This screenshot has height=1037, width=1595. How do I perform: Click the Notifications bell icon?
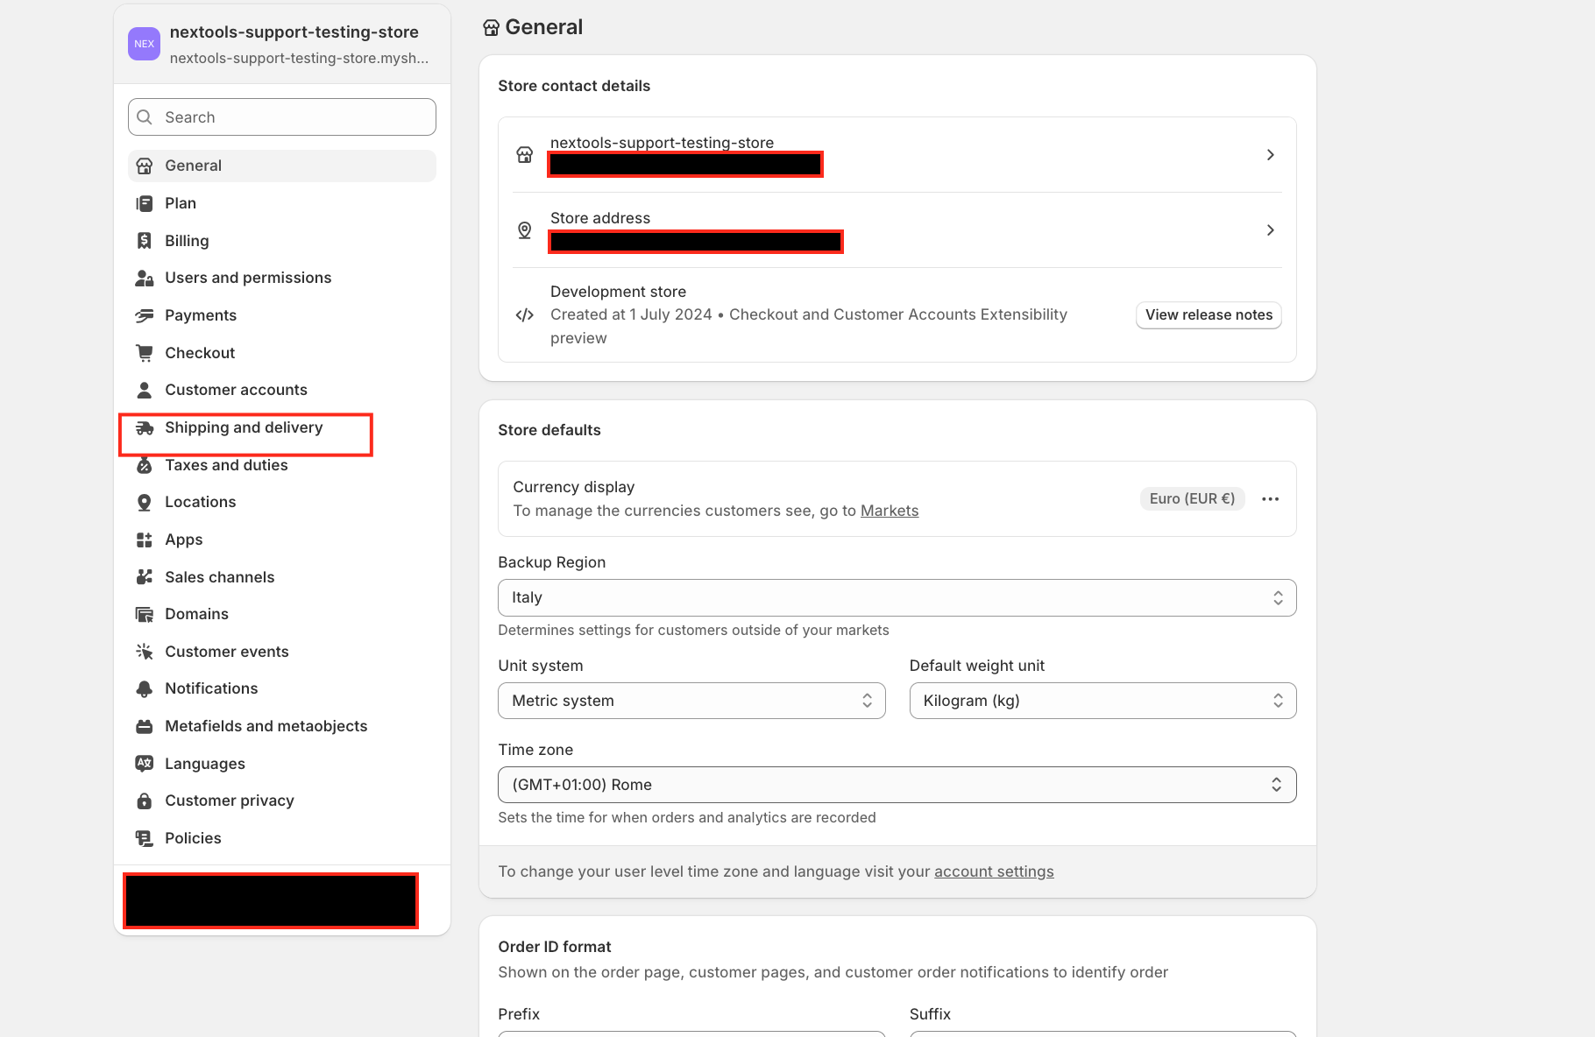pos(145,689)
